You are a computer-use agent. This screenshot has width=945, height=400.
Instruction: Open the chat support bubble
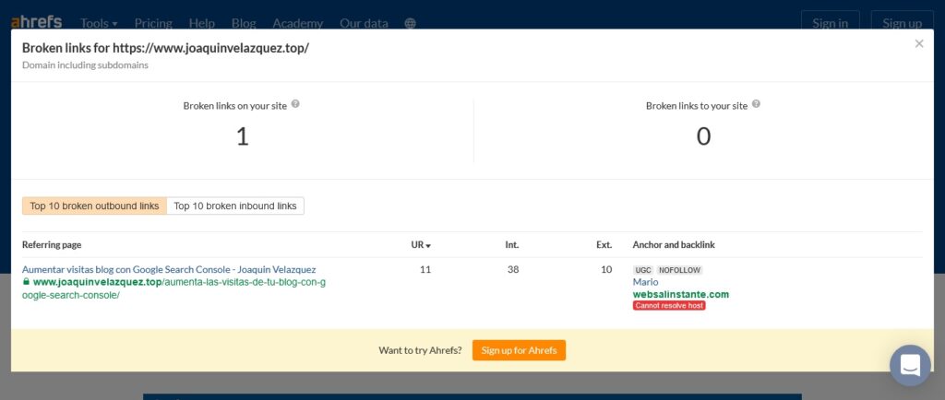910,365
